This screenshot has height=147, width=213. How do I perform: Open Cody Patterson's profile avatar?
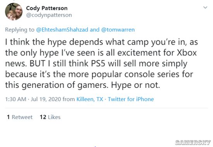coord(14,12)
